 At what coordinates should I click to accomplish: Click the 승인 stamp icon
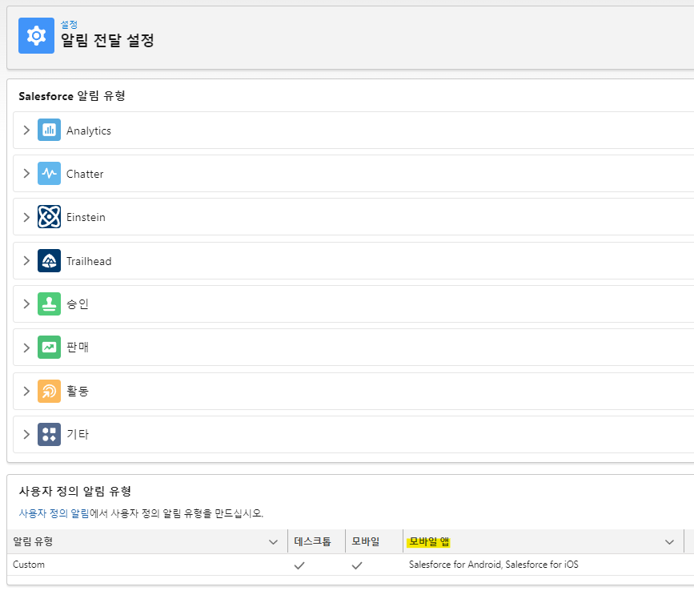(x=49, y=304)
